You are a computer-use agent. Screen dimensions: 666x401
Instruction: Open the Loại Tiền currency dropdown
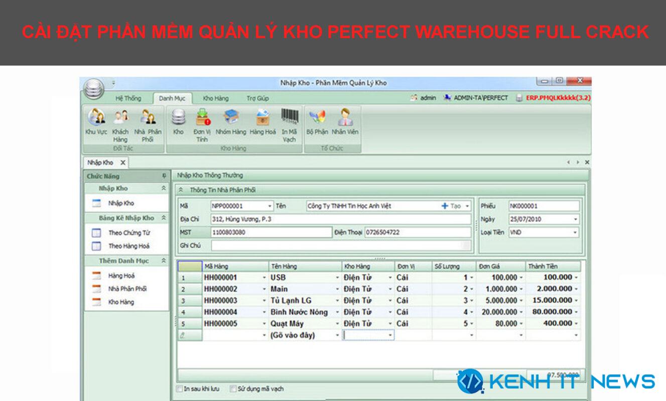575,233
